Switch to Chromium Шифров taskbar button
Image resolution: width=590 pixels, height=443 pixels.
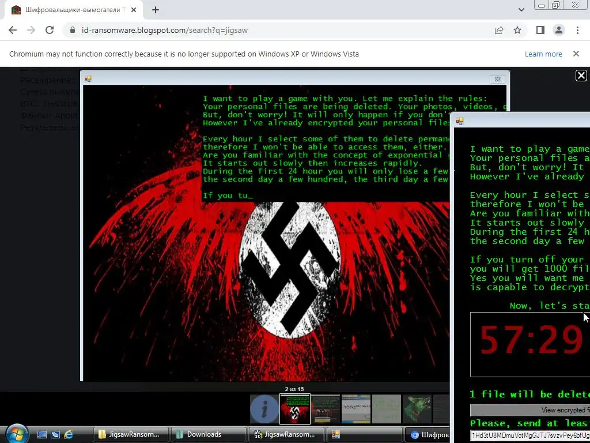point(428,434)
